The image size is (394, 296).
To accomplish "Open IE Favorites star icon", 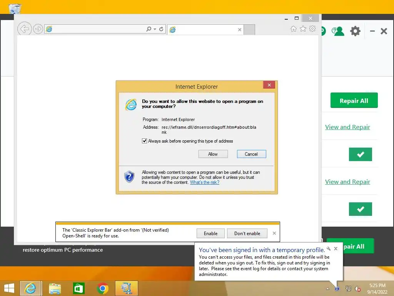I will click(303, 29).
